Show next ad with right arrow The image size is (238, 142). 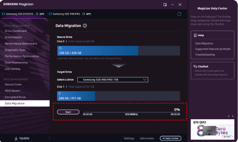(233, 116)
